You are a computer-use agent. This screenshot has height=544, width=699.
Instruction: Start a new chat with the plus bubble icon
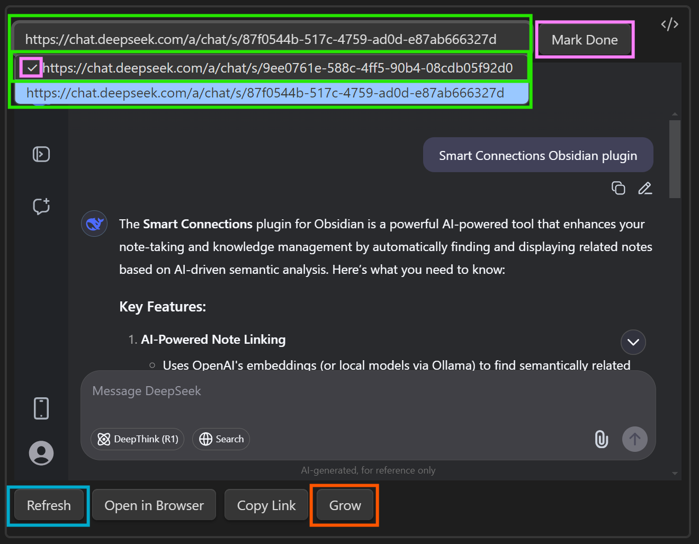click(x=41, y=206)
